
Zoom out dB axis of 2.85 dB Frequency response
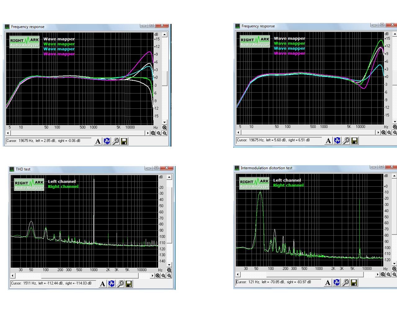(x=165, y=133)
